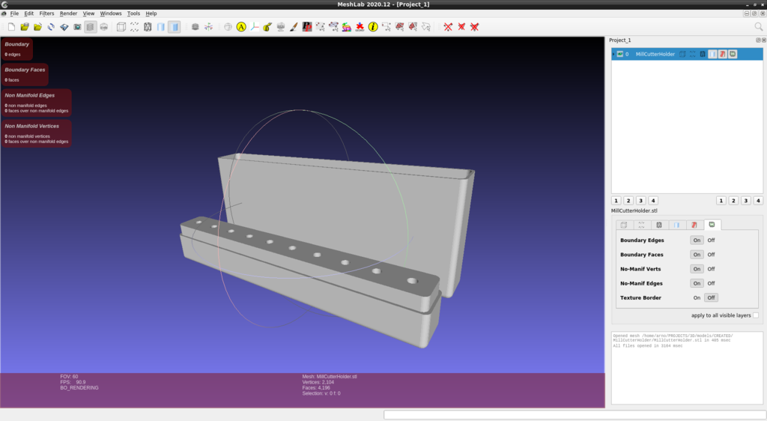767x421 pixels.
Task: Click right-side preset button 2
Action: [x=733, y=201]
